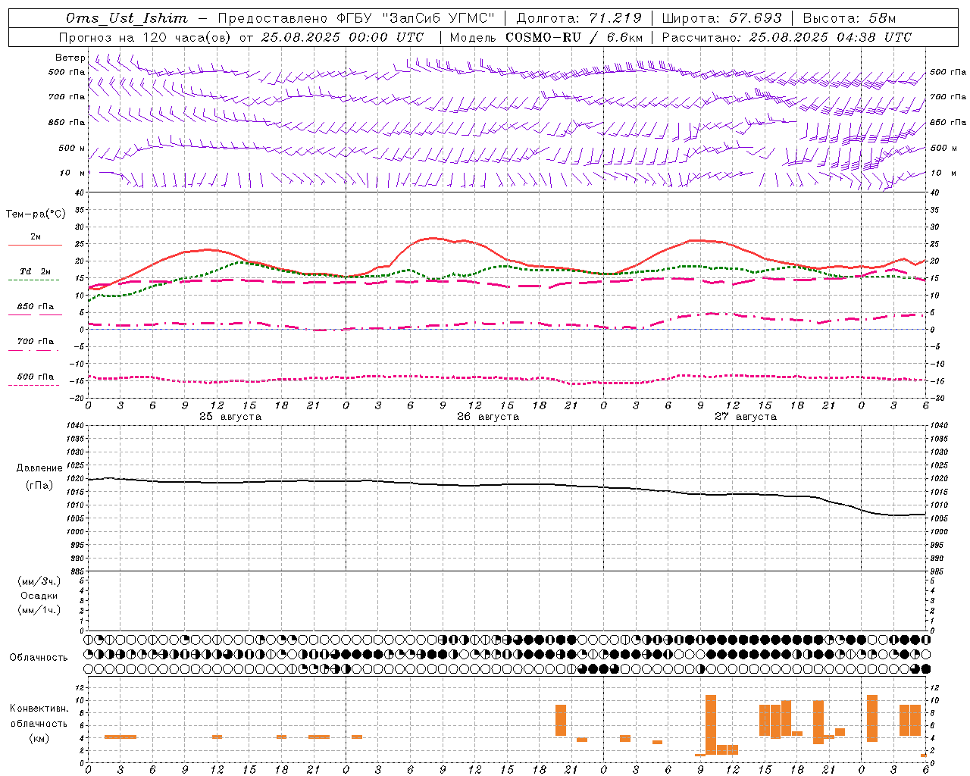
Task: Select the elevation text Высота: 58м
Action: pos(850,18)
